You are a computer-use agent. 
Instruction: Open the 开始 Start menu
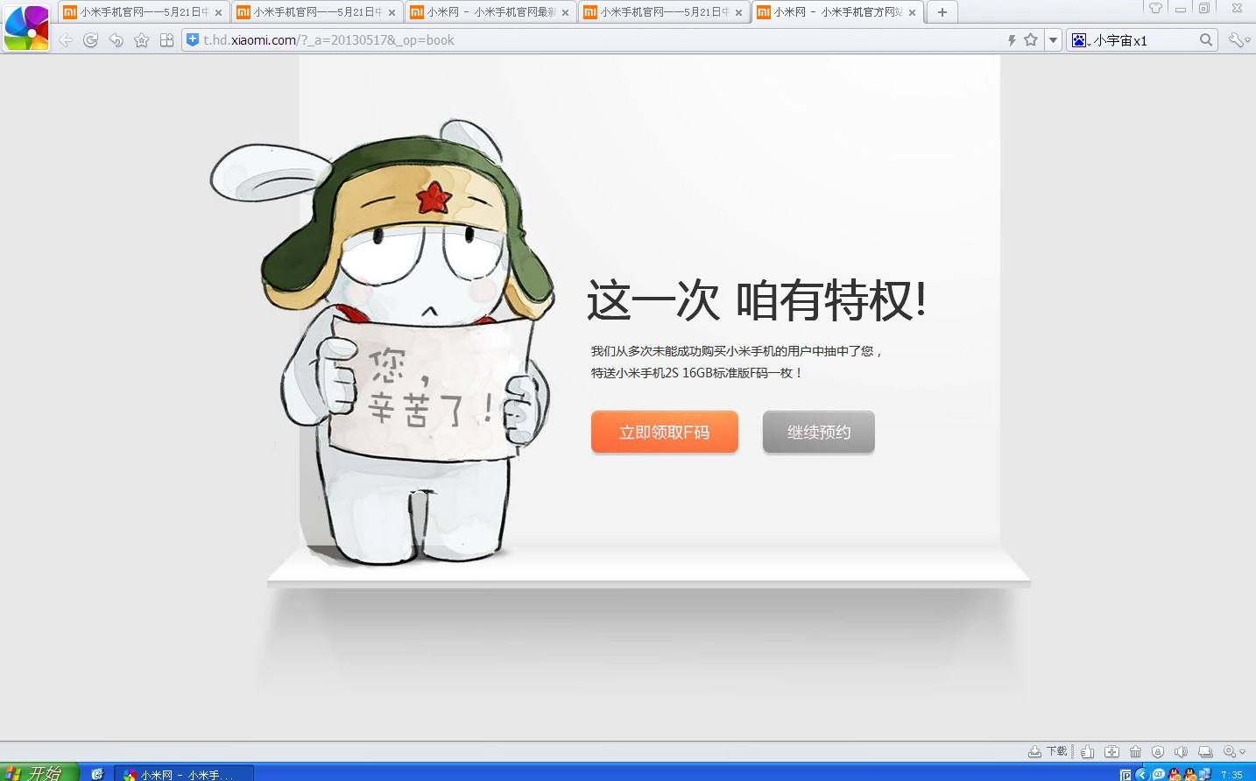(x=39, y=772)
